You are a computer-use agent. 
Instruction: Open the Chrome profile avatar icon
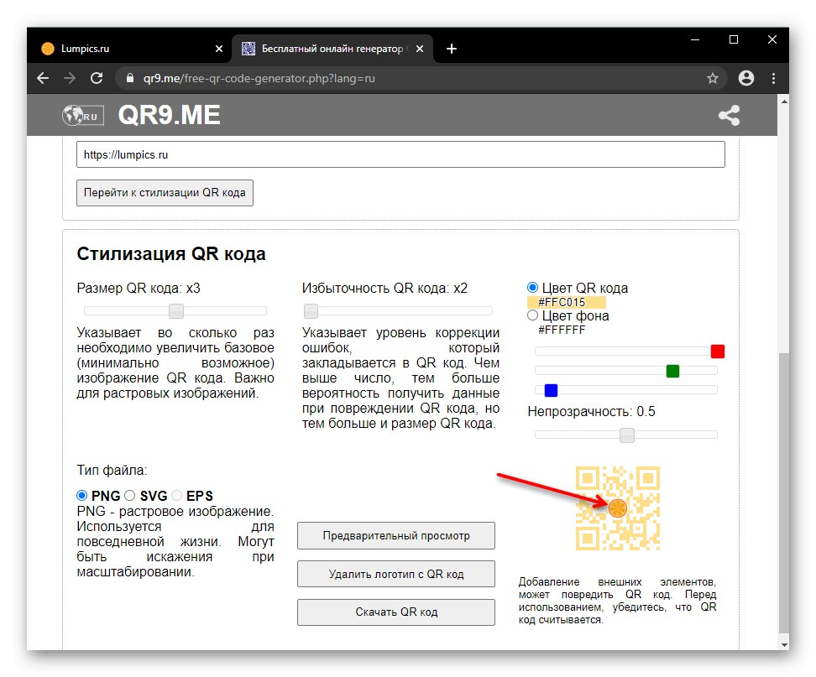[746, 79]
